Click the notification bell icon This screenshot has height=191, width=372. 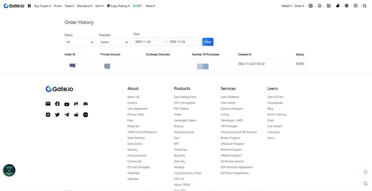point(320,6)
